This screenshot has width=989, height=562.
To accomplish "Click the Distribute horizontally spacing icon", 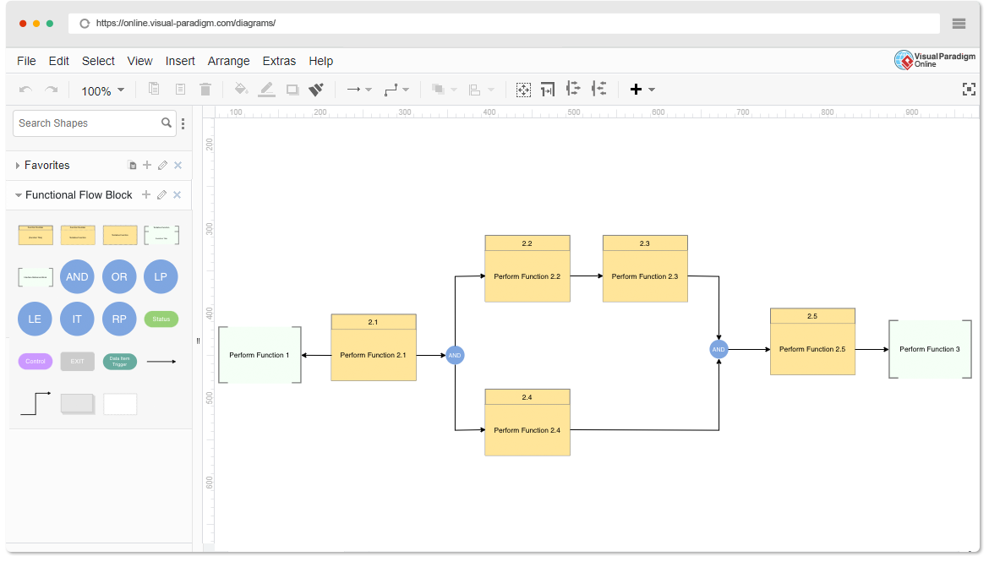I will coord(573,89).
